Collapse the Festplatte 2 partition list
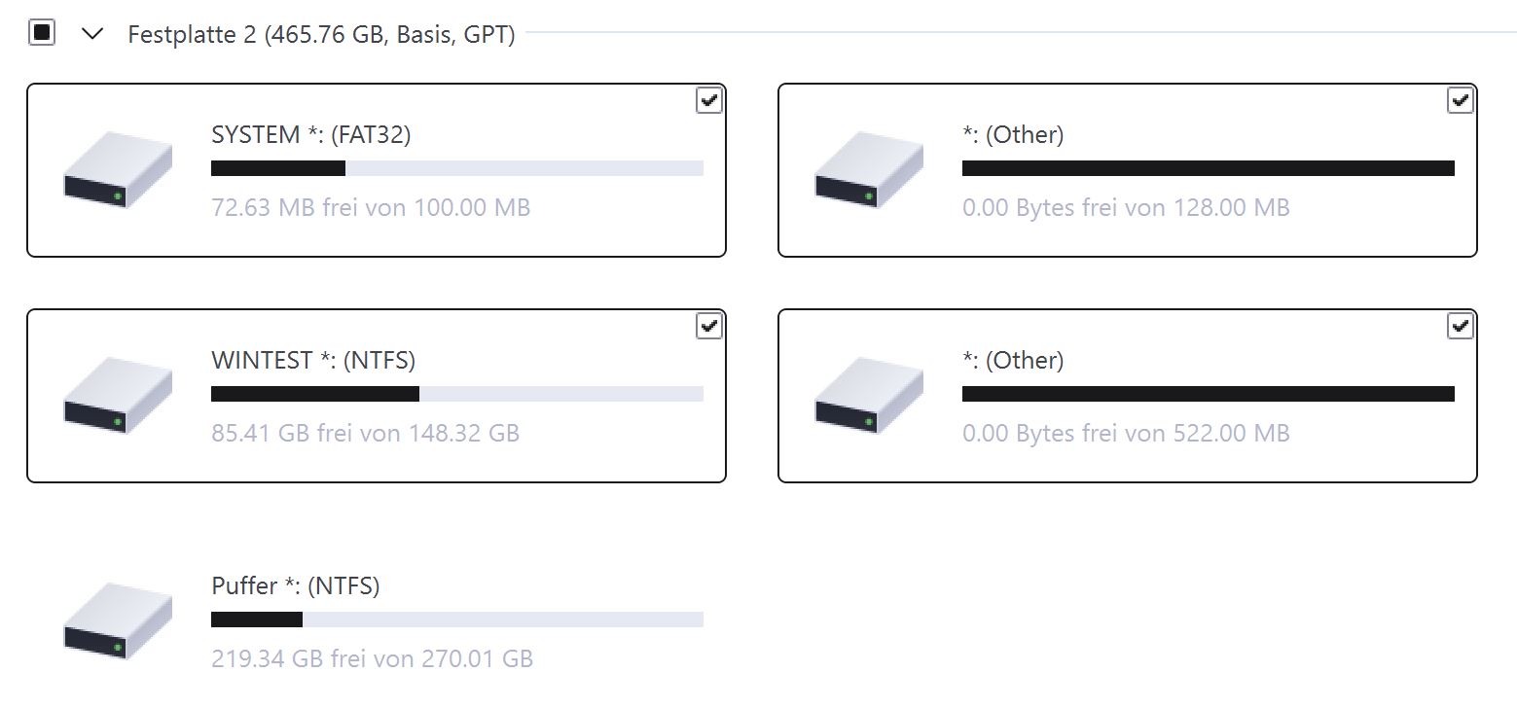This screenshot has height=708, width=1517. click(x=93, y=34)
